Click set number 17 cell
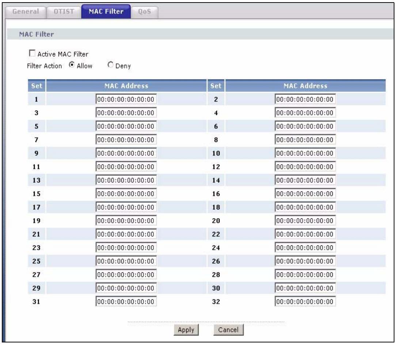This screenshot has height=345, width=397. (x=37, y=207)
